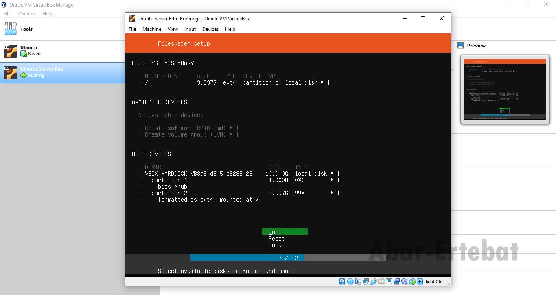
Task: Click the recording status icon
Action: tap(397, 282)
